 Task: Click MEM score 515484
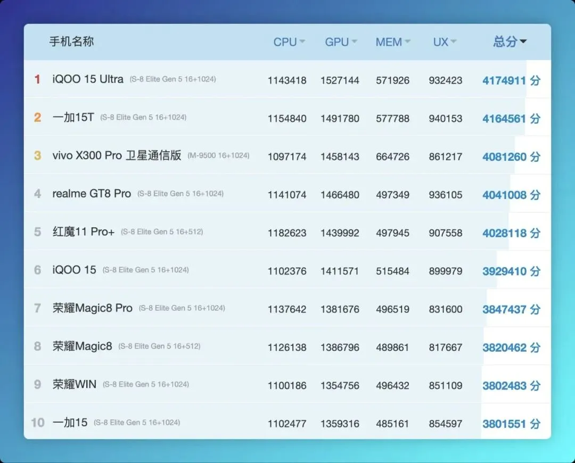(x=392, y=271)
